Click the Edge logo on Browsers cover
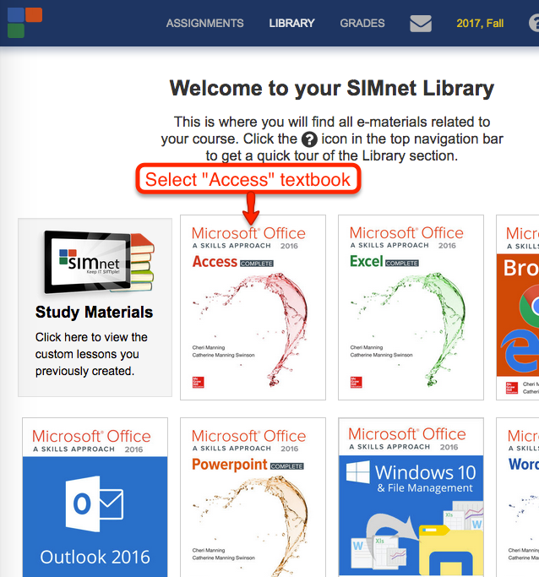The height and width of the screenshot is (577, 539). click(520, 351)
